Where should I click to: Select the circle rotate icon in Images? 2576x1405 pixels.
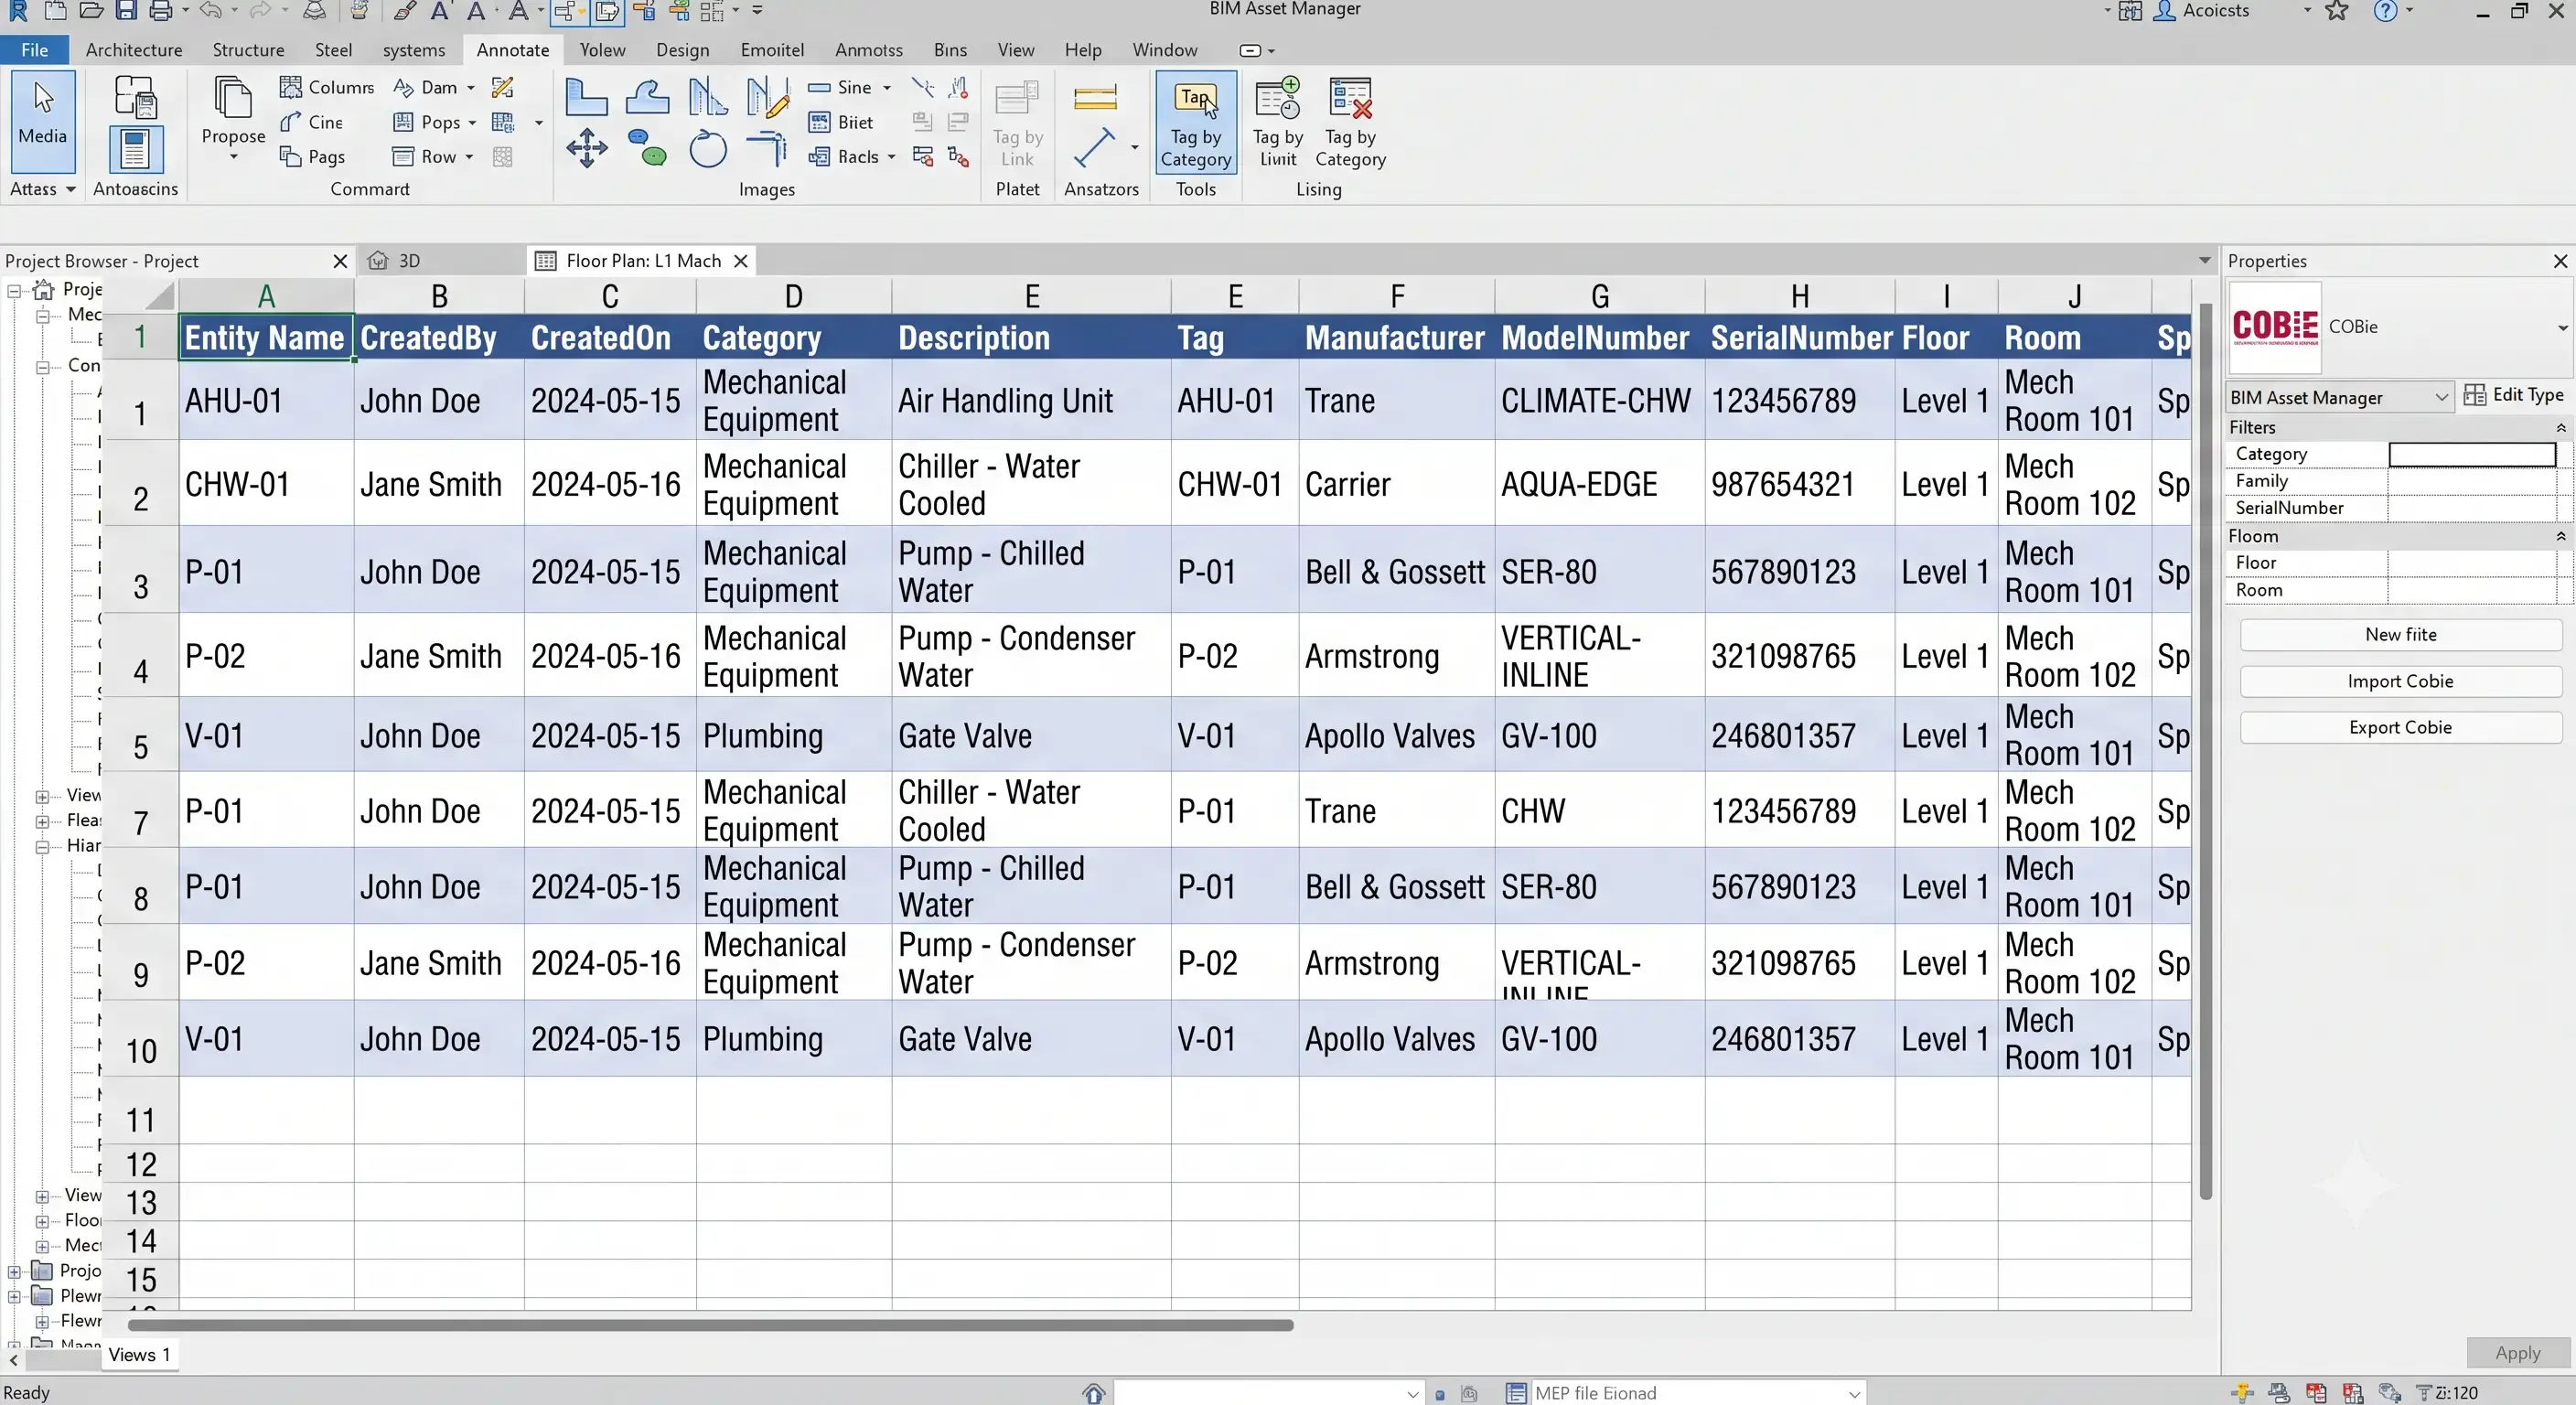[708, 149]
